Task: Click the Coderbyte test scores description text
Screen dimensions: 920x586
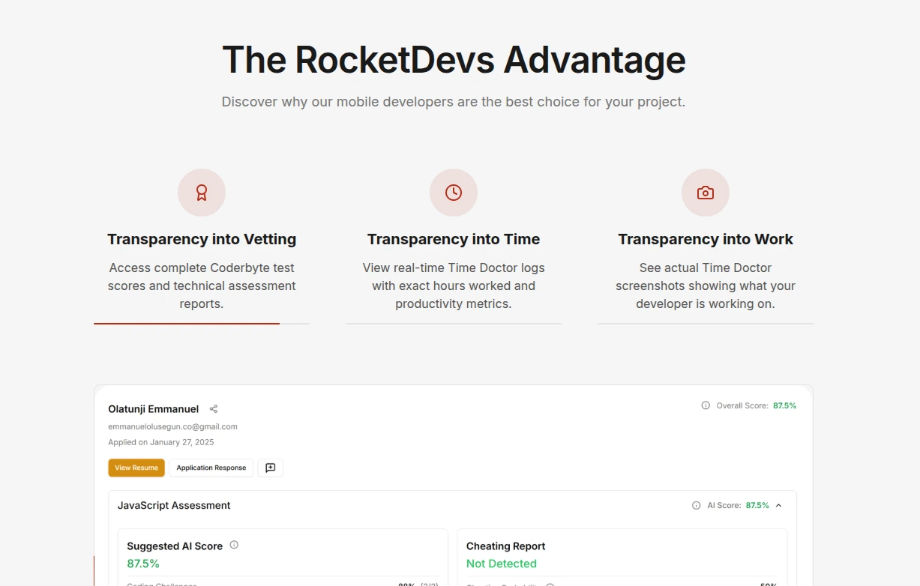Action: click(x=202, y=286)
